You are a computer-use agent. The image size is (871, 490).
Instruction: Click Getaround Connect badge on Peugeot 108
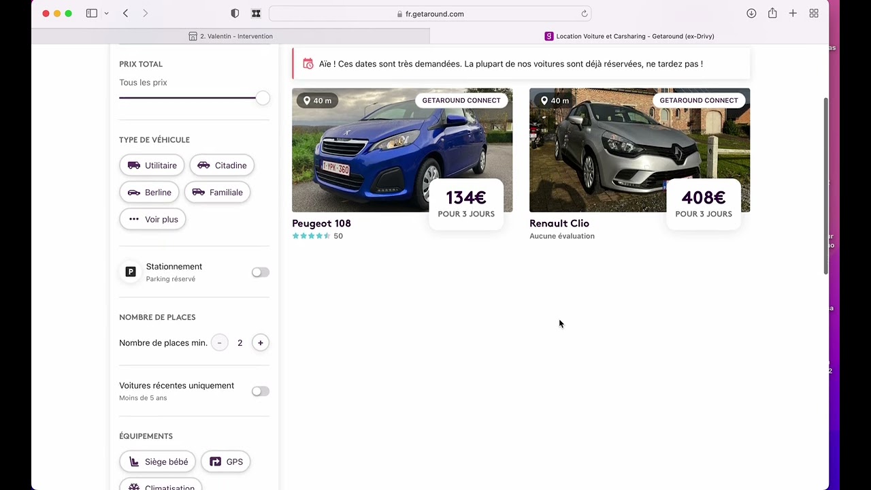tap(461, 100)
